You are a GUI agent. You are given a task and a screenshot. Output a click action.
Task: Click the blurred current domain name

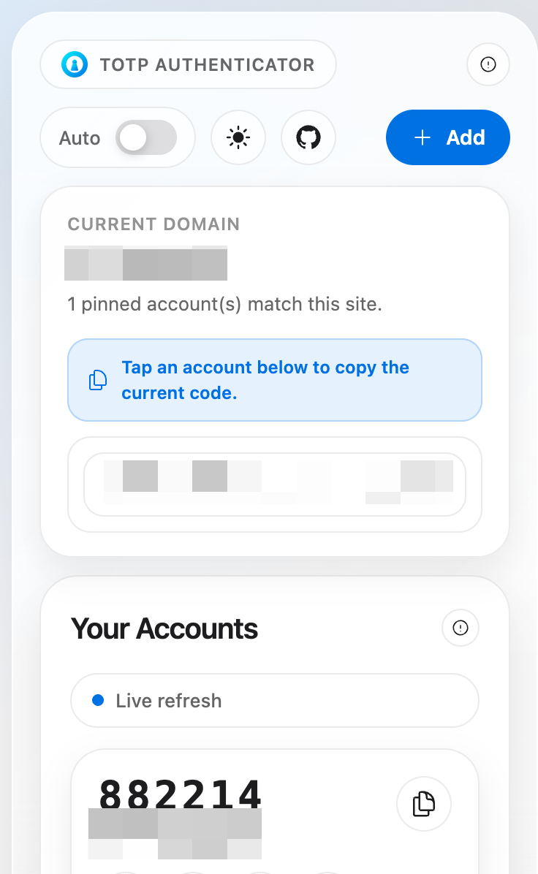(x=146, y=264)
